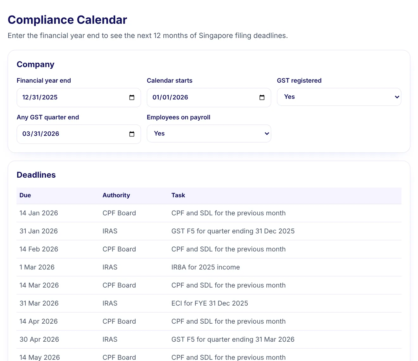Screen dimensions: 418x361
Task: Open calendar picker for Calendar starts
Action: click(262, 98)
